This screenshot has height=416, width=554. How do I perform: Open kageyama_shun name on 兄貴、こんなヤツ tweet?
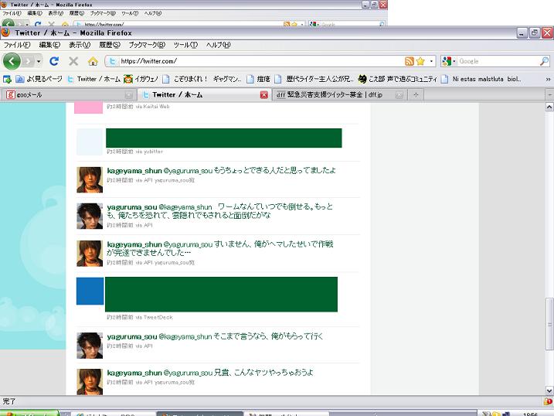click(x=134, y=373)
